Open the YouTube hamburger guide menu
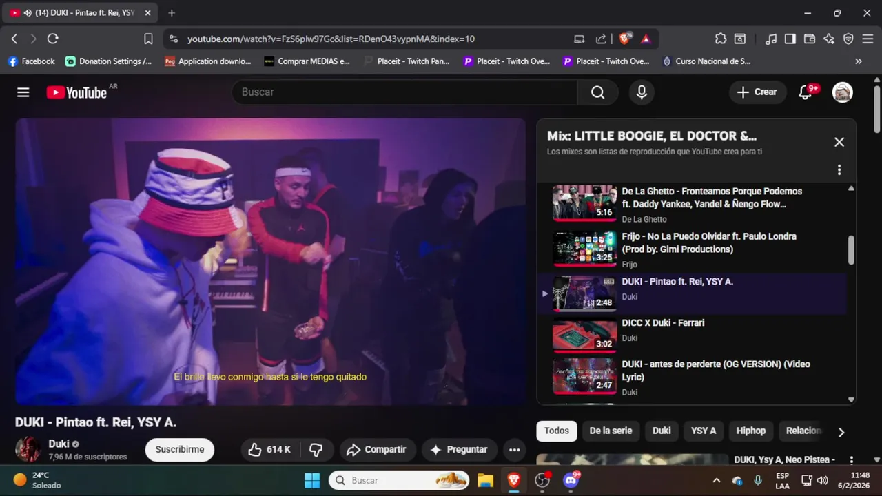This screenshot has width=882, height=496. 23,92
